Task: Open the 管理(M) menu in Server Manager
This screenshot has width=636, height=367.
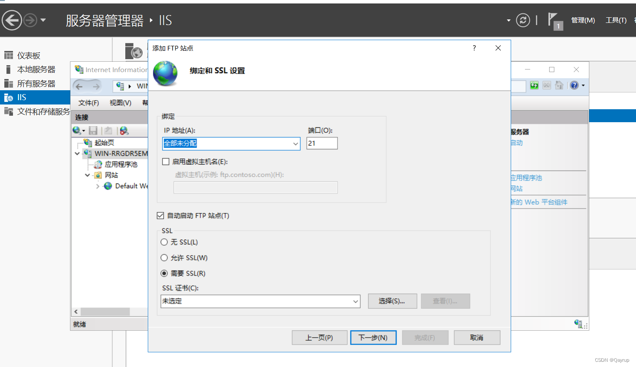Action: click(583, 20)
